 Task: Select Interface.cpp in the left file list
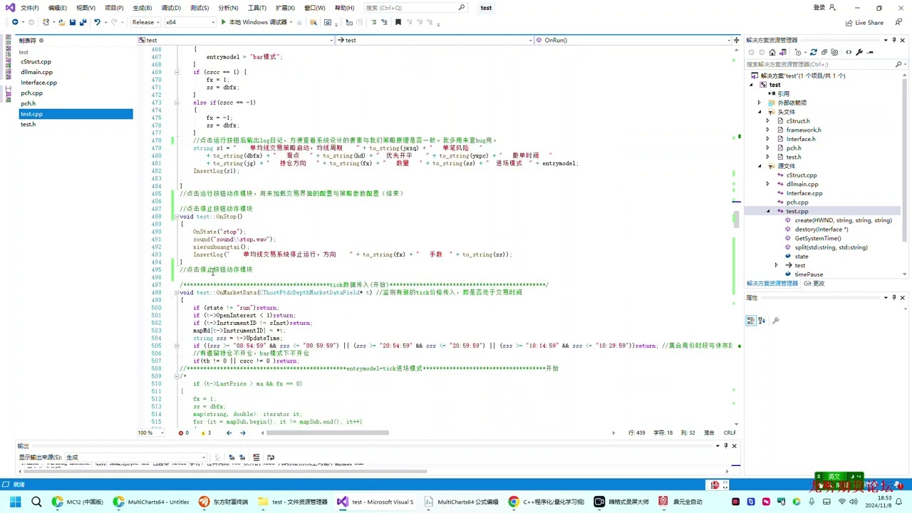pos(38,83)
